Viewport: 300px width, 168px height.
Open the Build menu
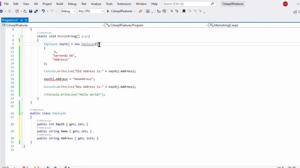coord(60,4)
